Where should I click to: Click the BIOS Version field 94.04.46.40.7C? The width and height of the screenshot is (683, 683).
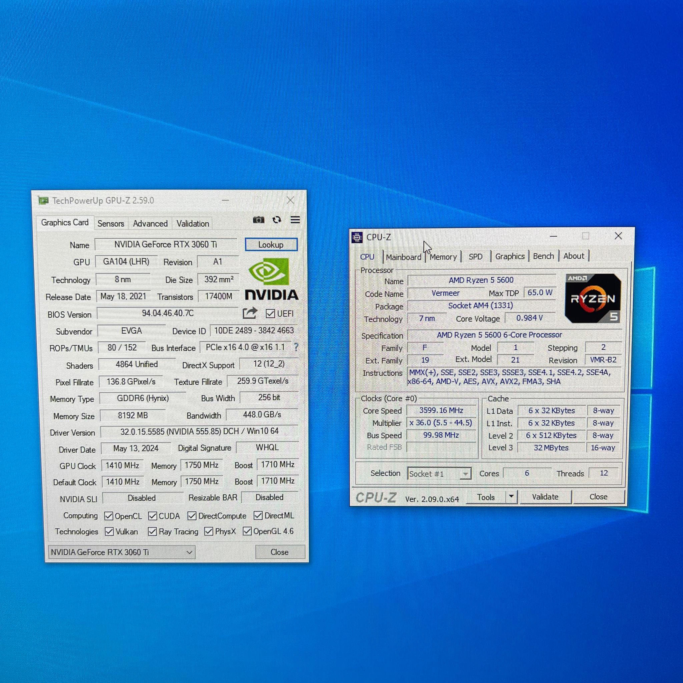click(167, 313)
